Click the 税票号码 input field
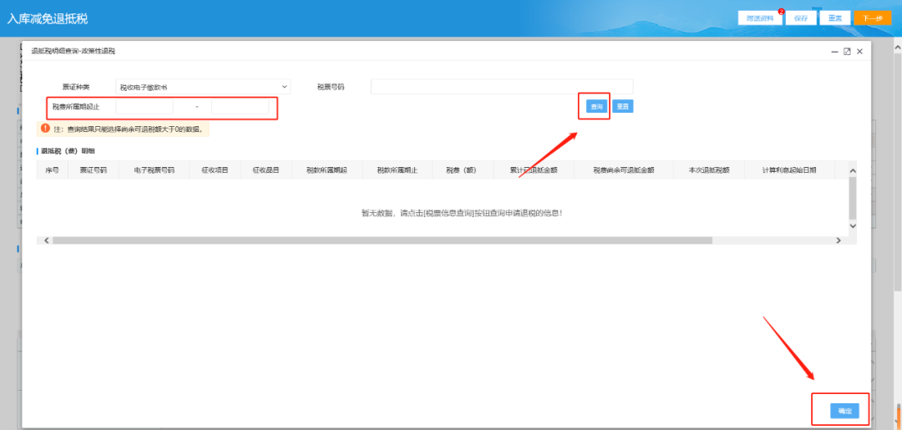This screenshot has width=902, height=430. pyautogui.click(x=502, y=87)
